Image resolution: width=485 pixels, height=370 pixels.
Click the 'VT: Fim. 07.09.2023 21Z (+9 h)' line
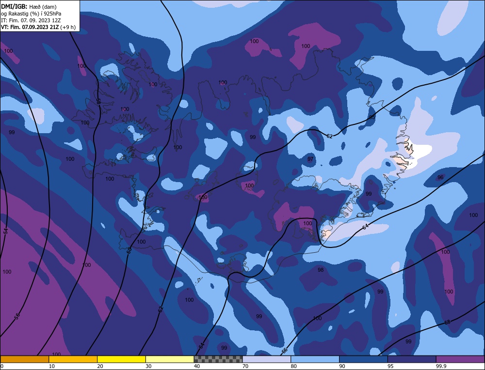(38, 27)
